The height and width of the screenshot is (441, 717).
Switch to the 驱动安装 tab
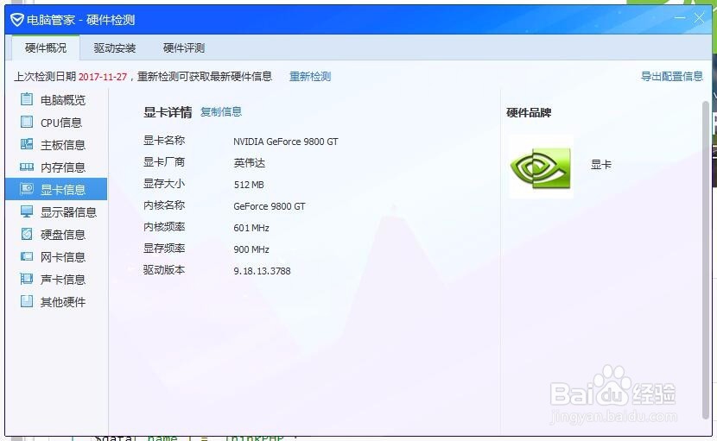pos(114,47)
